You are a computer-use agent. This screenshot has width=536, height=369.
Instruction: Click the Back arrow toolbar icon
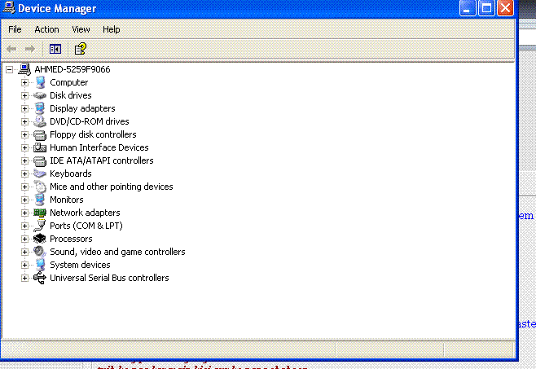coord(11,49)
